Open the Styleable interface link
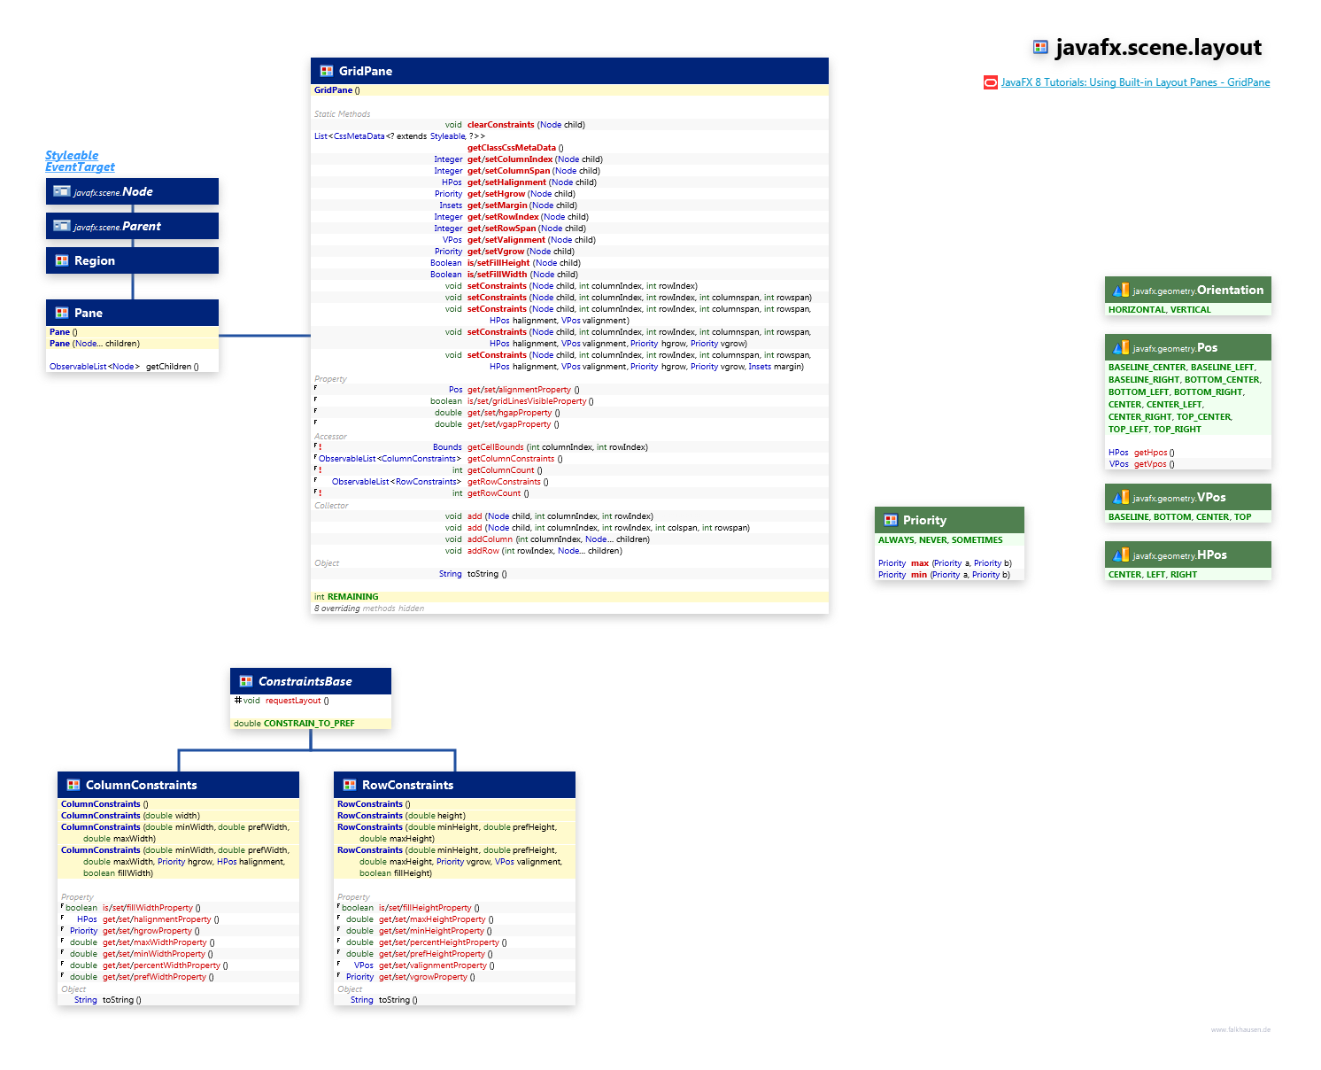 click(x=72, y=155)
